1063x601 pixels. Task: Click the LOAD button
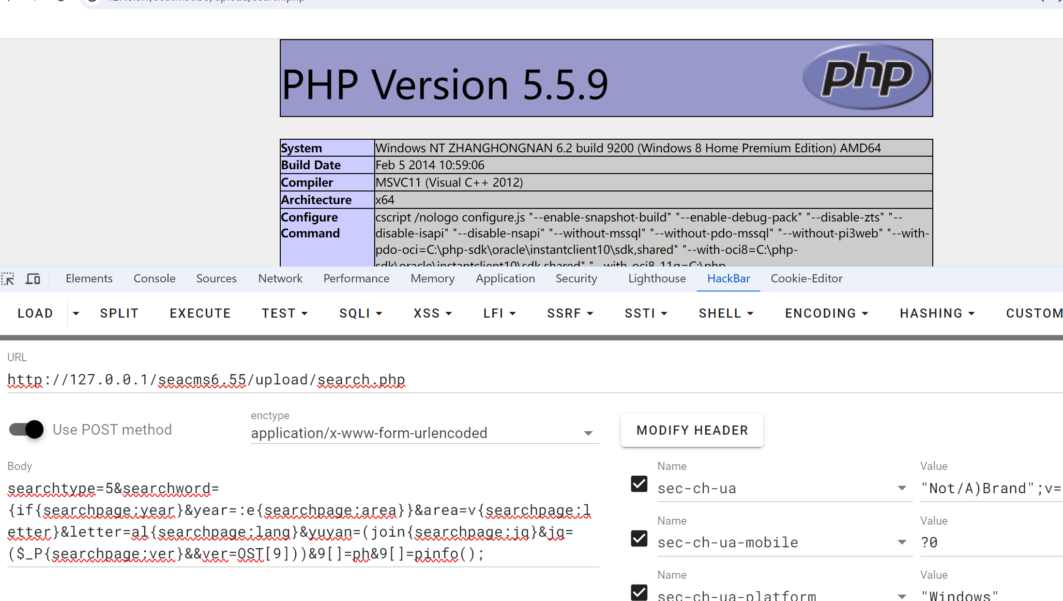35,313
